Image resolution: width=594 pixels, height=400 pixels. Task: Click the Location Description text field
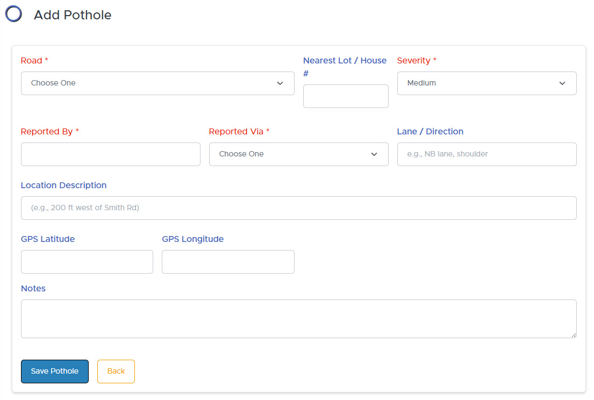[298, 208]
